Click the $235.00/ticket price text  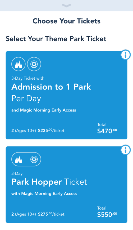pos(51,131)
